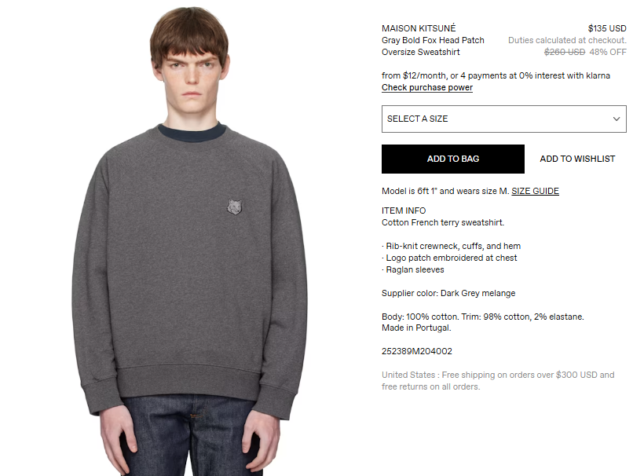Click the size dropdown chevron arrow
The image size is (633, 476).
pos(616,119)
